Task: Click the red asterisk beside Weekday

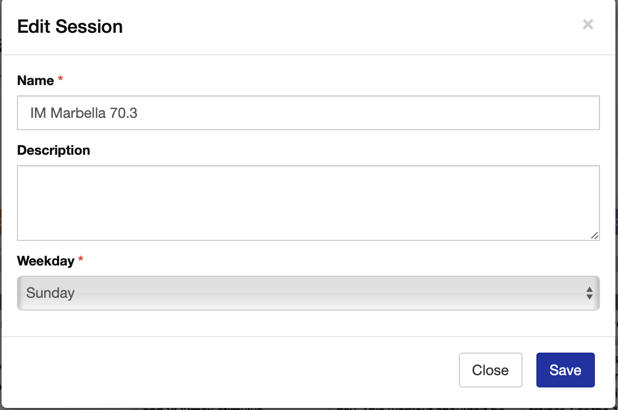Action: tap(81, 260)
